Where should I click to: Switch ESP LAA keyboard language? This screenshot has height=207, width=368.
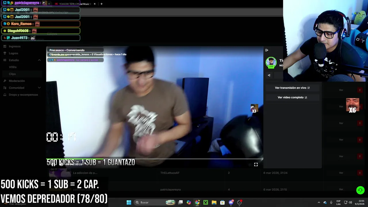[x=338, y=202]
